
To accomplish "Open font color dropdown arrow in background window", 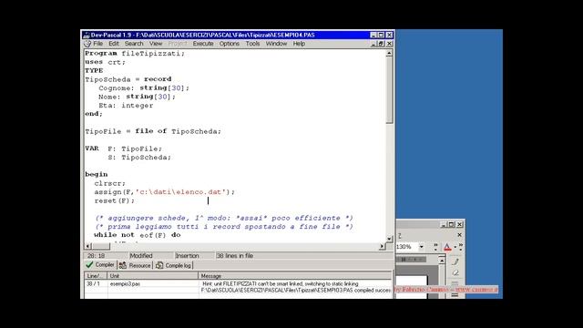I will coord(455,247).
